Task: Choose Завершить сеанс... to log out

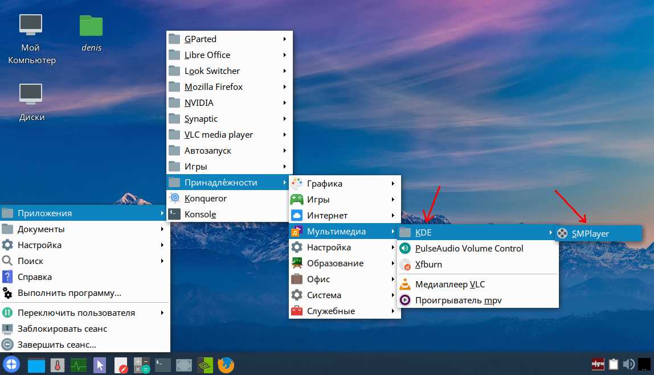Action: [85, 345]
